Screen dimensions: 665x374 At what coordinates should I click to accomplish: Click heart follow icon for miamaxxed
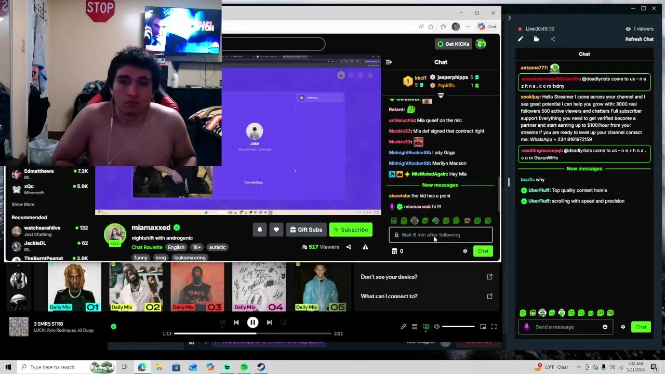276,230
